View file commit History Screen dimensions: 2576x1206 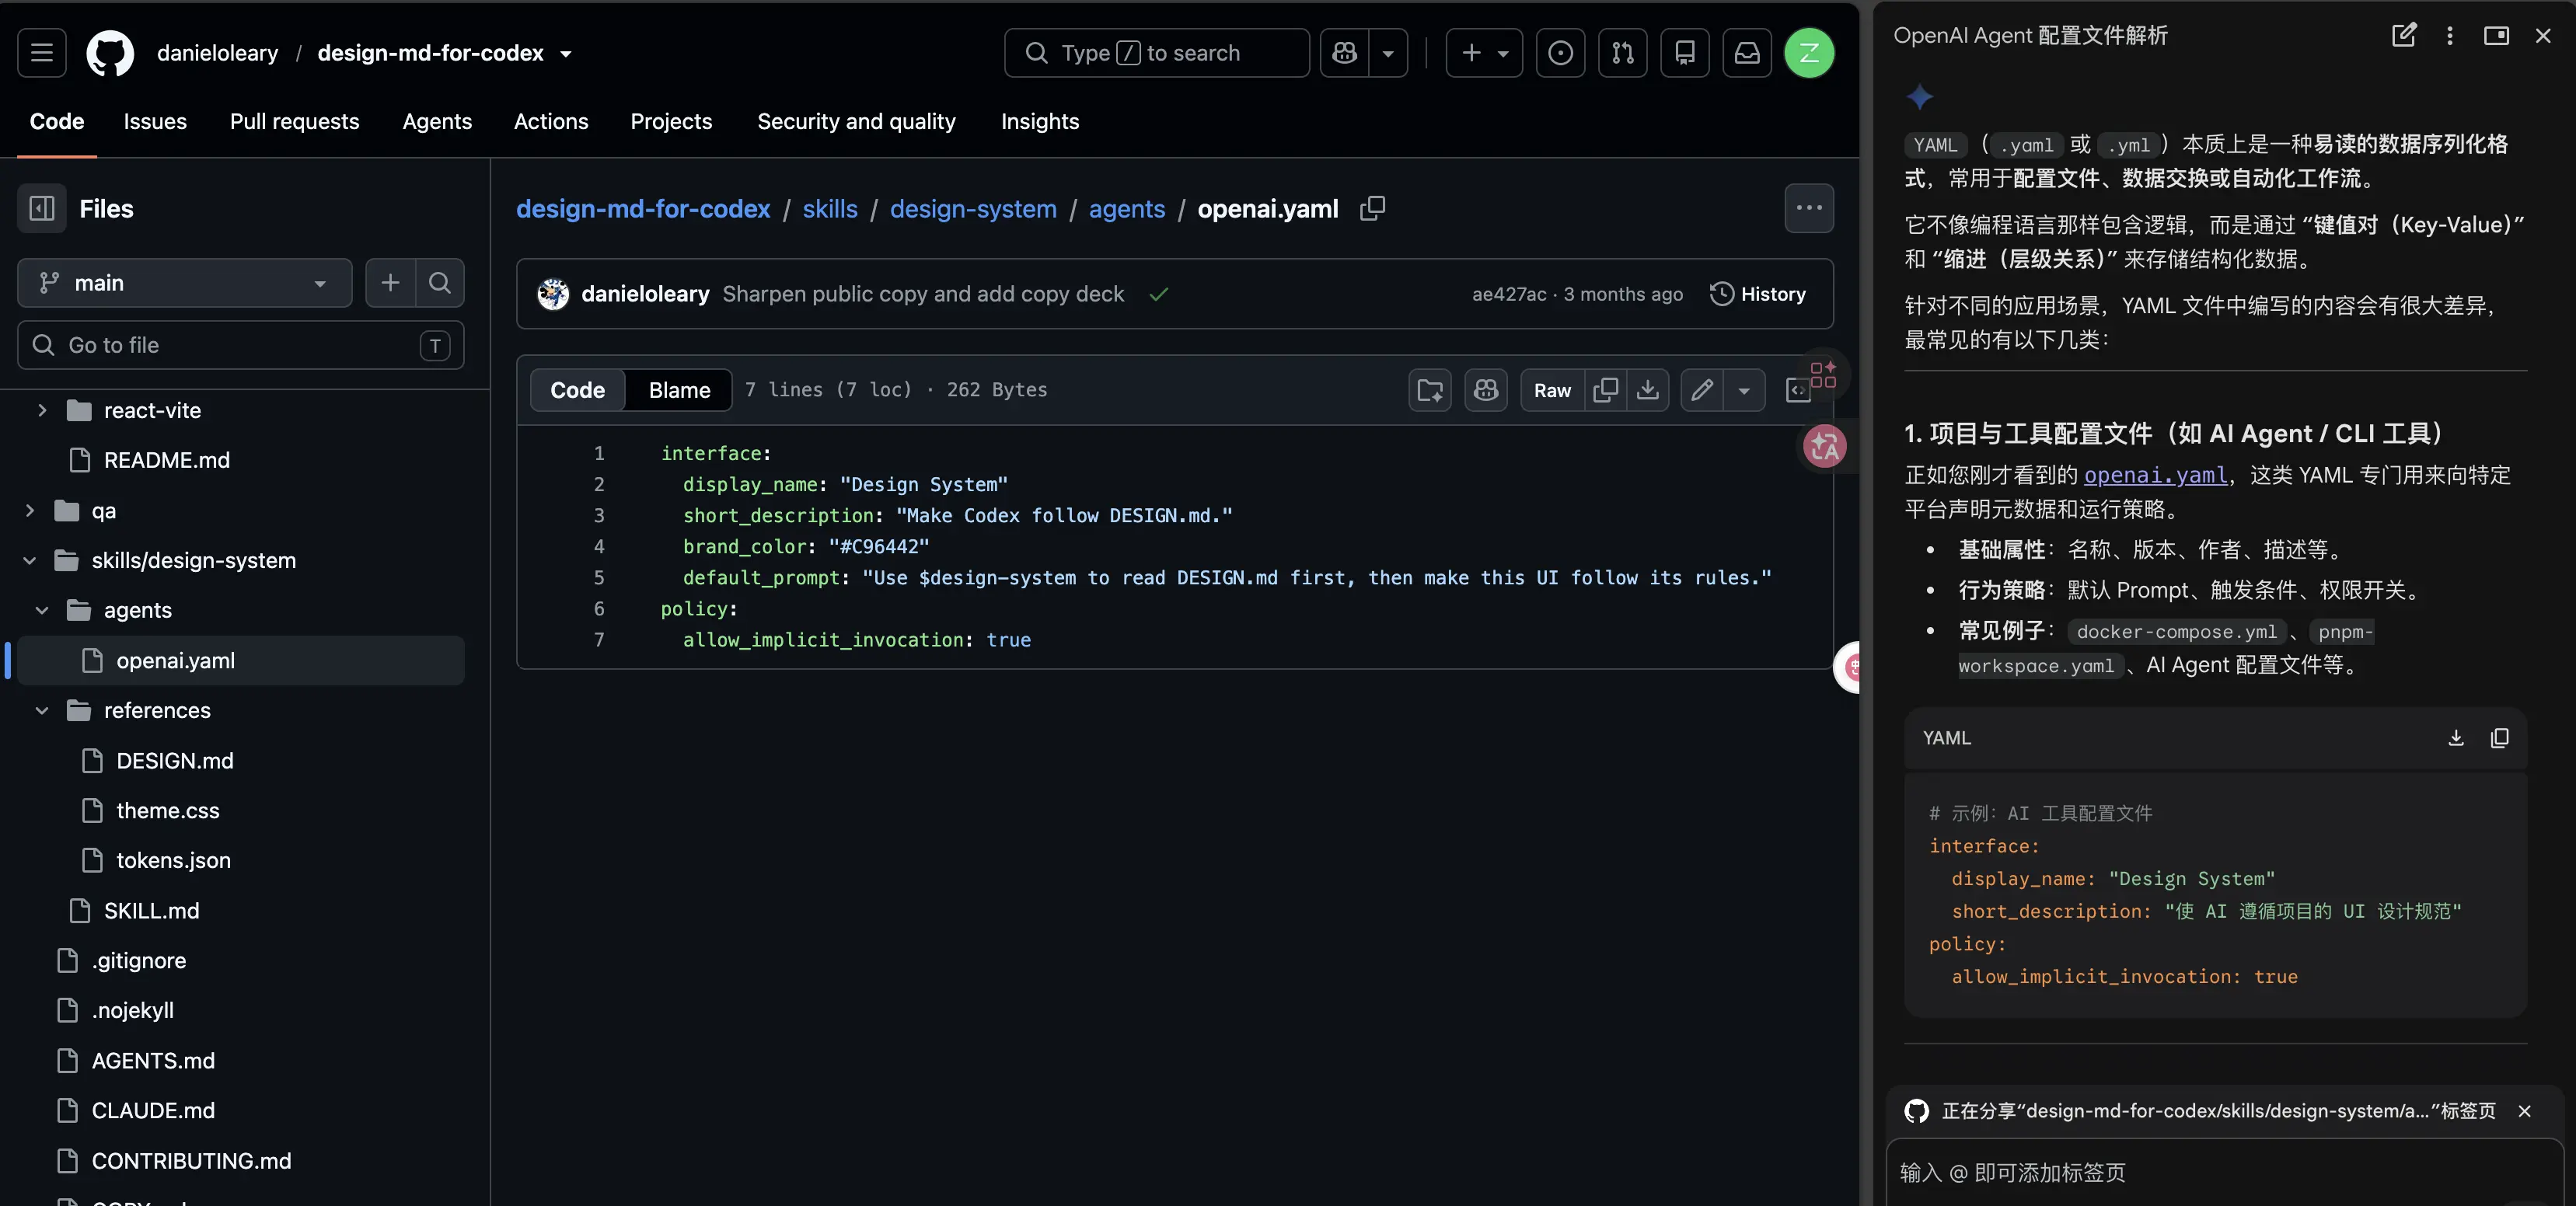point(1758,294)
